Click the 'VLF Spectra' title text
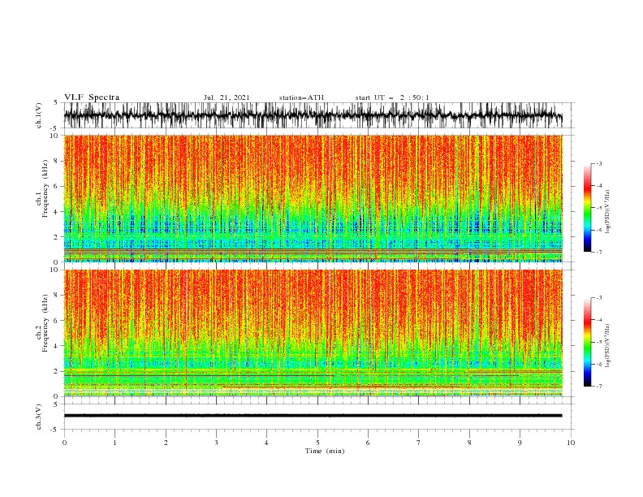 coord(92,97)
